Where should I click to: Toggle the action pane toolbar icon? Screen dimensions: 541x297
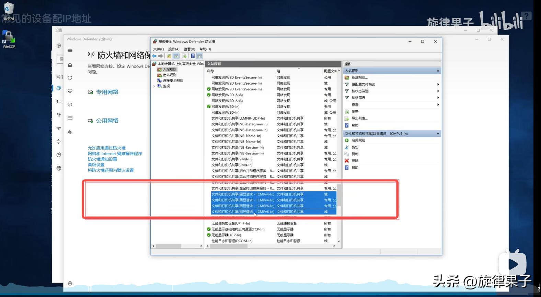[199, 56]
